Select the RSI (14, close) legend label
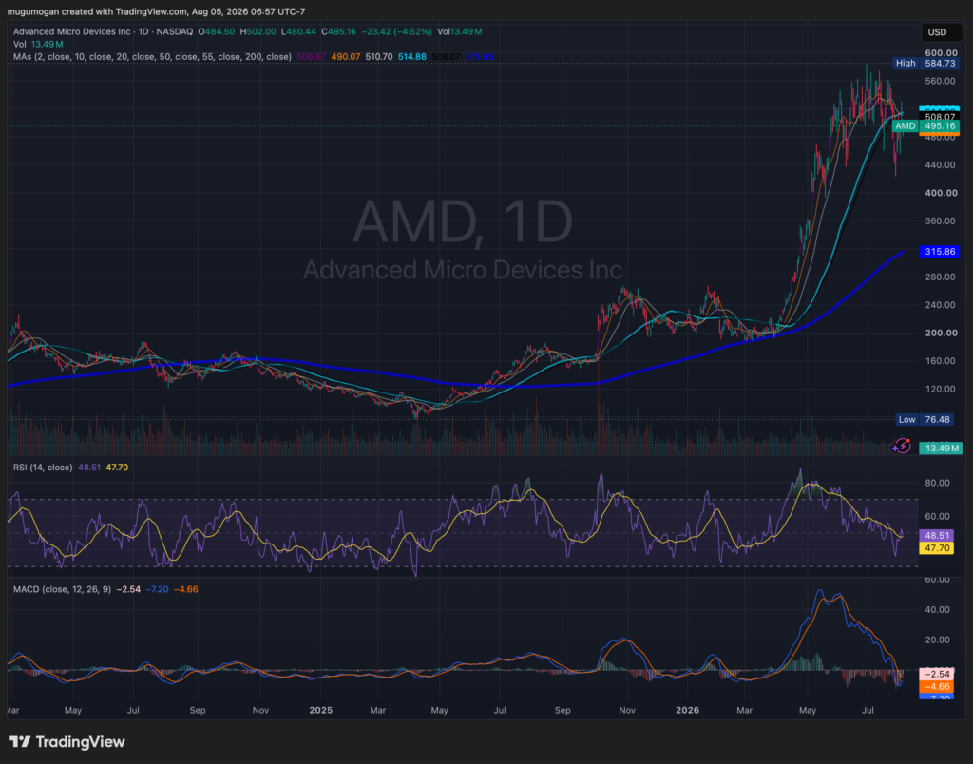Viewport: 973px width, 764px height. (x=43, y=468)
